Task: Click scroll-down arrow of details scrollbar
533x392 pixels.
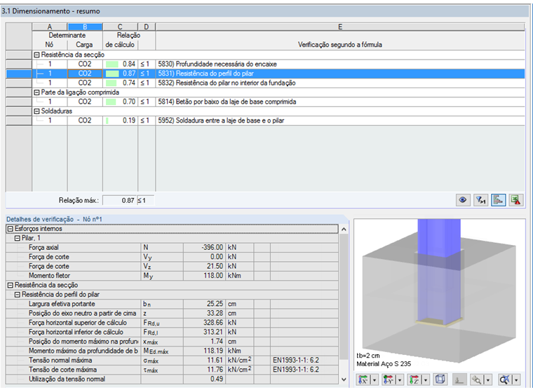Action: point(344,379)
